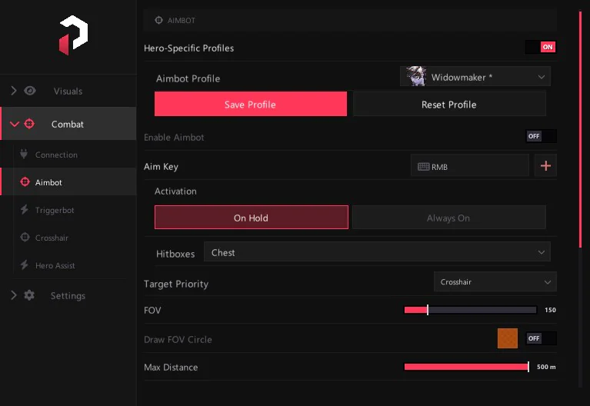Viewport: 590px width, 406px height.
Task: Select the Always On activation mode
Action: point(449,218)
